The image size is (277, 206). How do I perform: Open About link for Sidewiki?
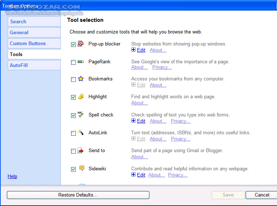[157, 175]
